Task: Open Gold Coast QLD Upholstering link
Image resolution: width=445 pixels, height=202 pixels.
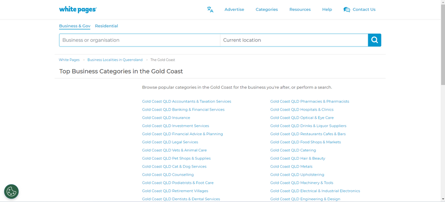Action: 297,175
